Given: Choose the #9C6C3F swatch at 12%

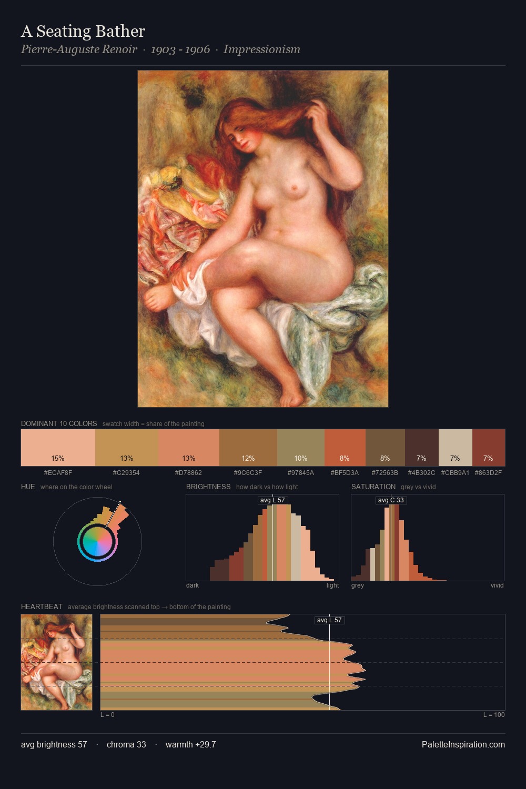Looking at the screenshot, I should point(248,448).
